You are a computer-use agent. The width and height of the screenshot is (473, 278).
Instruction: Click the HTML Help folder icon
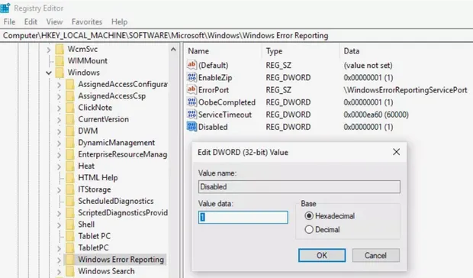click(70, 178)
